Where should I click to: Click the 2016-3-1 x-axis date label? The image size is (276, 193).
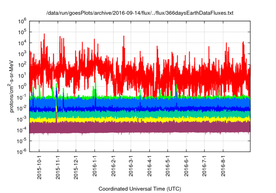click(x=131, y=166)
